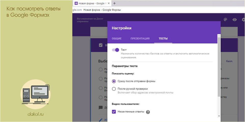The width and height of the screenshot is (245, 122).
Task: Switch to the Презентация tab
Action: [x=140, y=38]
